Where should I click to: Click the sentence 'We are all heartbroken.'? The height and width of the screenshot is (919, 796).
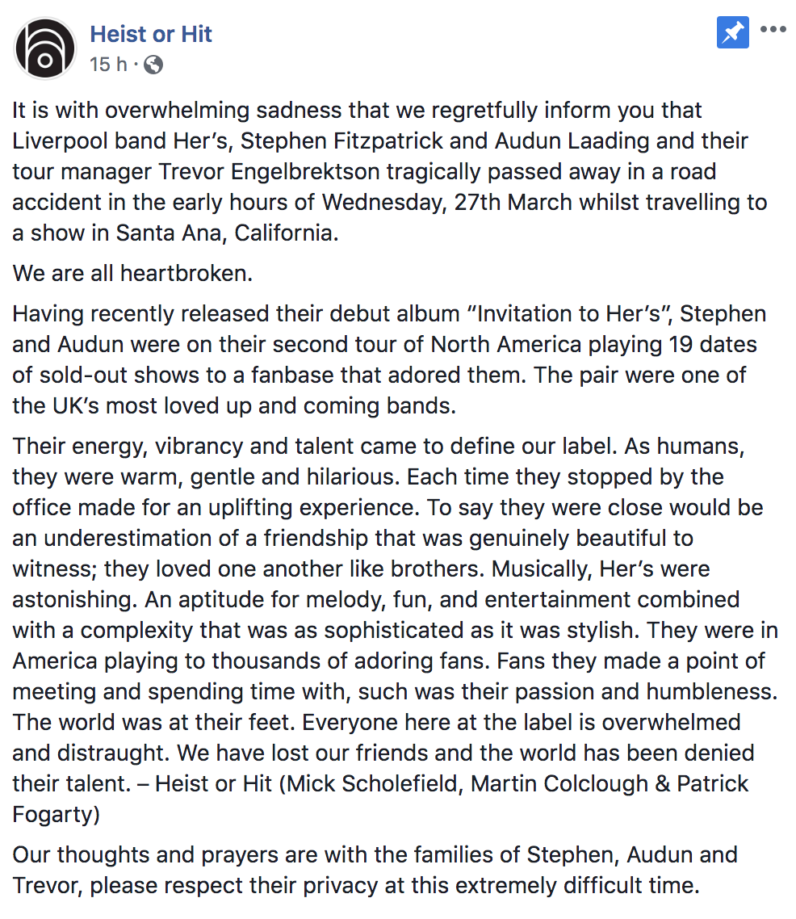(133, 273)
